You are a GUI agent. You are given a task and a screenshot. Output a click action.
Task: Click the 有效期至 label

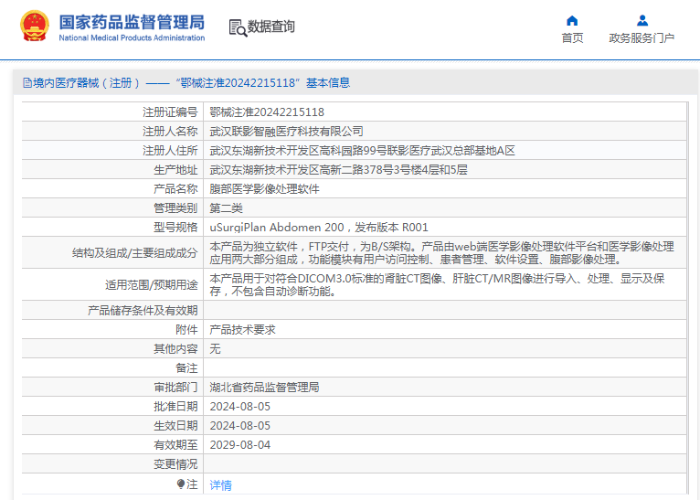click(x=175, y=444)
